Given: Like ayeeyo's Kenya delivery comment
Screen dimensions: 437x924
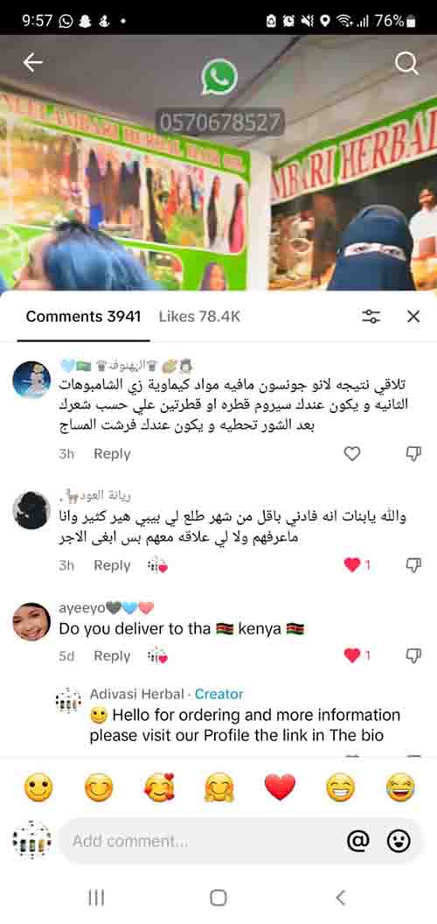Looking at the screenshot, I should point(352,656).
